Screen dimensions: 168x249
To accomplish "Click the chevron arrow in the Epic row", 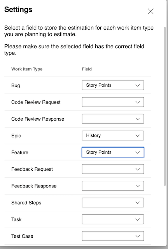I will (138, 136).
